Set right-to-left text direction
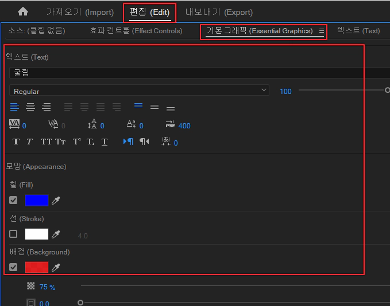This screenshot has width=390, height=306. pos(144,142)
